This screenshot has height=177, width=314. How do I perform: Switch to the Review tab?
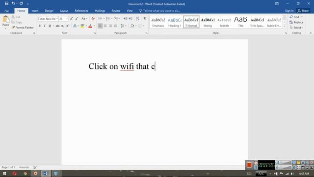(x=116, y=11)
